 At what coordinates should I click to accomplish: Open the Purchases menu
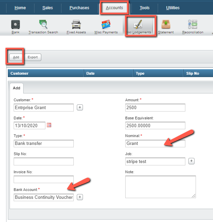pyautogui.click(x=79, y=8)
